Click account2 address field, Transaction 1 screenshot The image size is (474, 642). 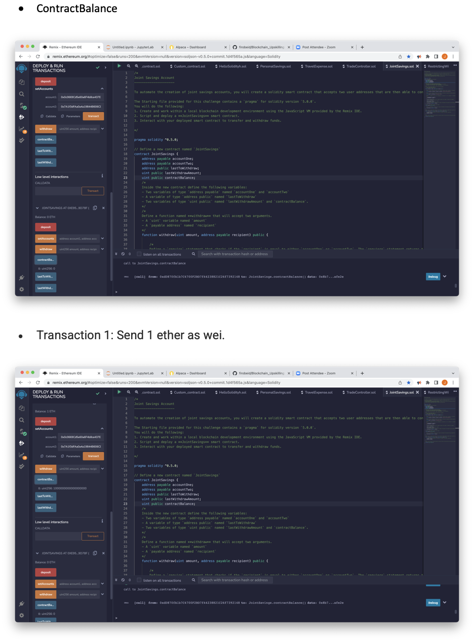pos(81,447)
